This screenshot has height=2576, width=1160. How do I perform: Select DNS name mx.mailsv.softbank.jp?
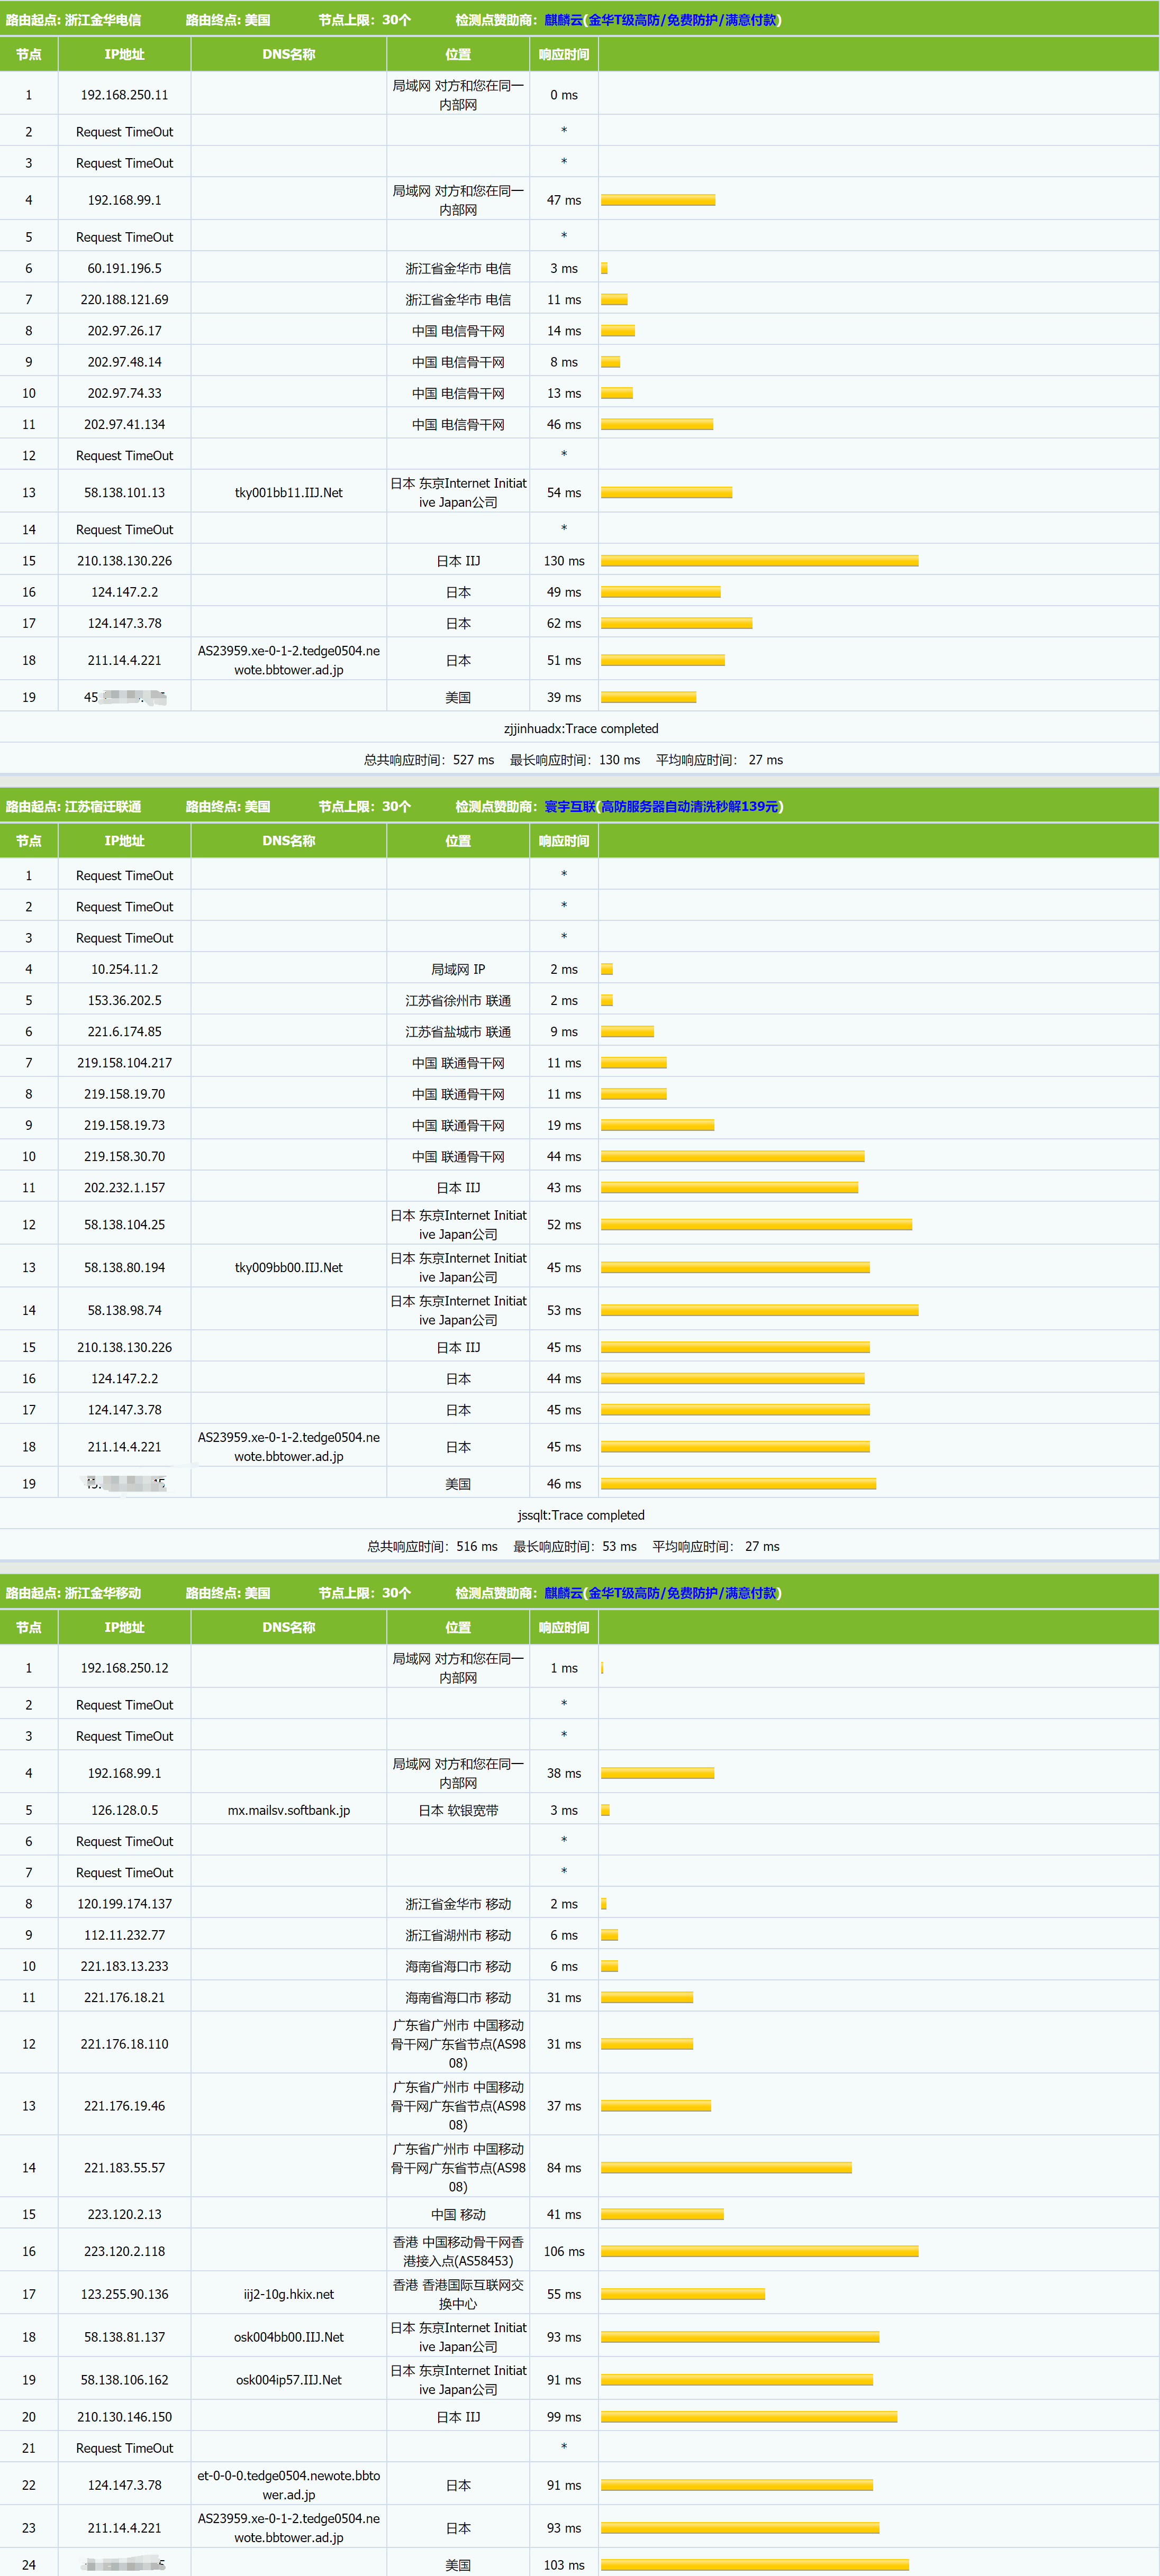[288, 1810]
